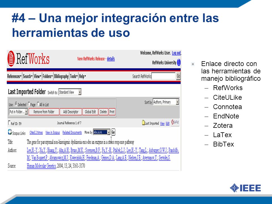The width and height of the screenshot is (272, 204).
Task: Click the 'View' link by Last Imported
Action: pyautogui.click(x=162, y=124)
